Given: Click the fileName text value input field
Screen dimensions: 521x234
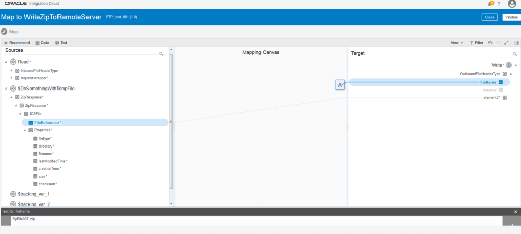Looking at the screenshot, I should click(x=256, y=221).
